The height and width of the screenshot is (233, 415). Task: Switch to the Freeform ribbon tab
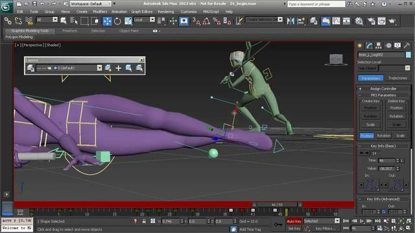point(69,31)
